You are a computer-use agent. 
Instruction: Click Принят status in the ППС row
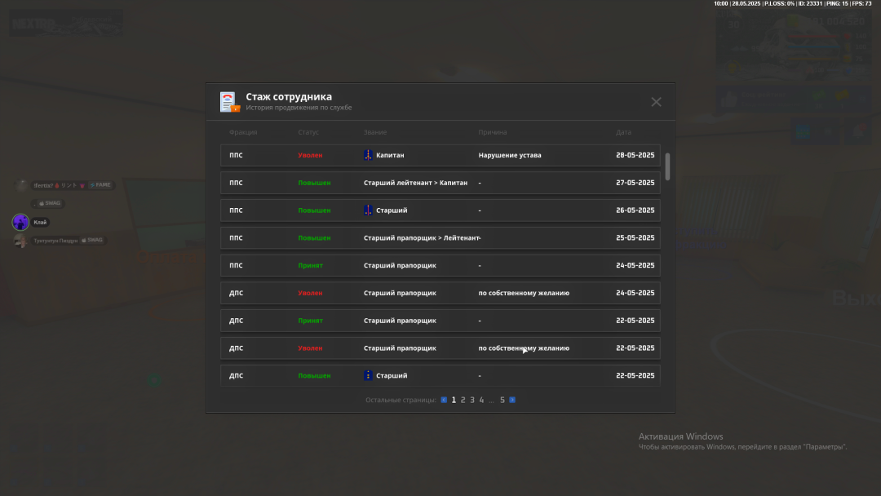point(310,265)
